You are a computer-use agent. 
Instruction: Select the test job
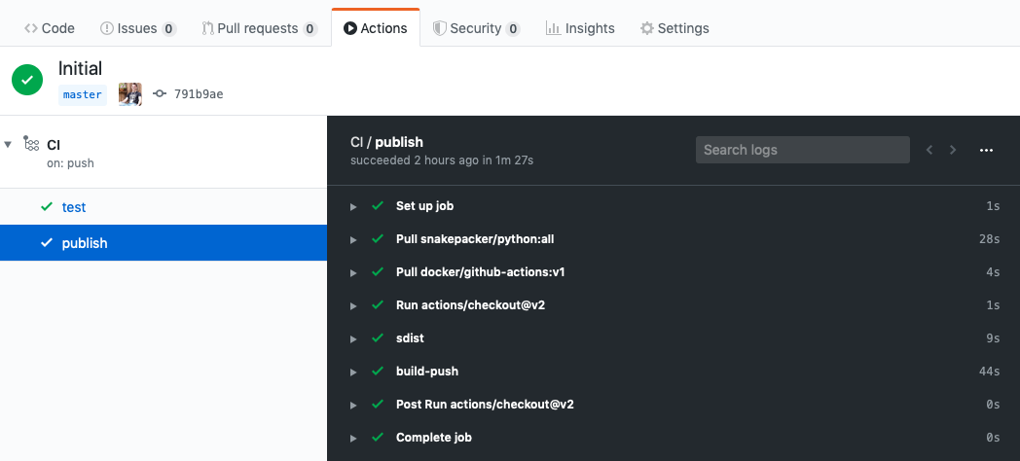pyautogui.click(x=74, y=207)
